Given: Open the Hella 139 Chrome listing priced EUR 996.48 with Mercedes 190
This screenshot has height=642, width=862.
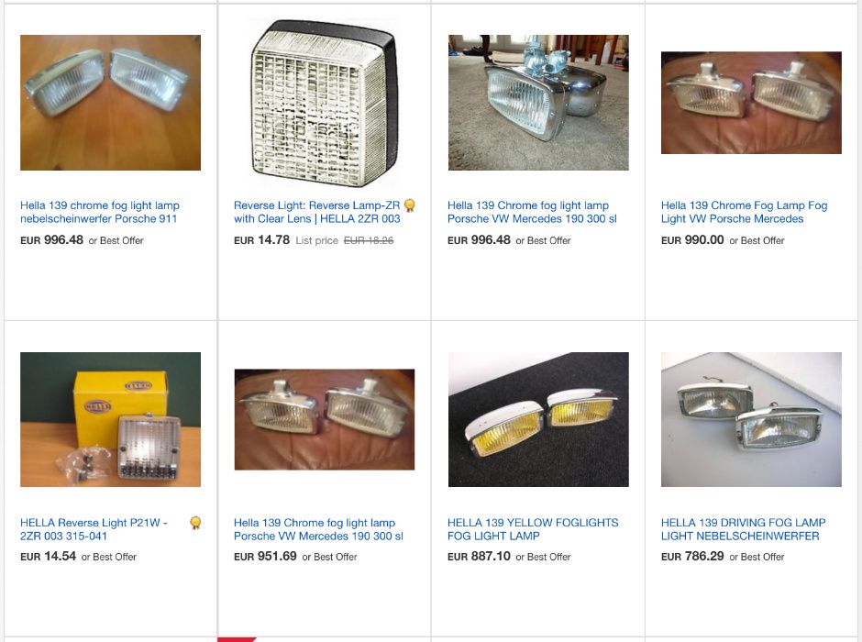Looking at the screenshot, I should click(532, 212).
